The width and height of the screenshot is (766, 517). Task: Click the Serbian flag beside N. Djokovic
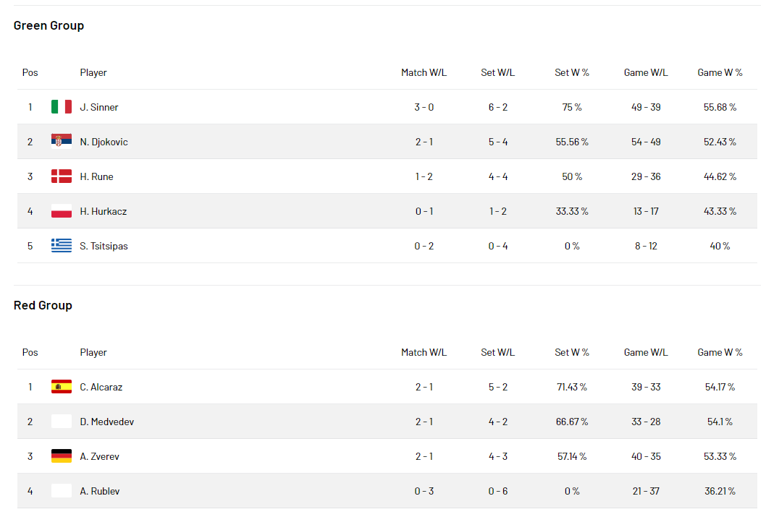pos(62,142)
